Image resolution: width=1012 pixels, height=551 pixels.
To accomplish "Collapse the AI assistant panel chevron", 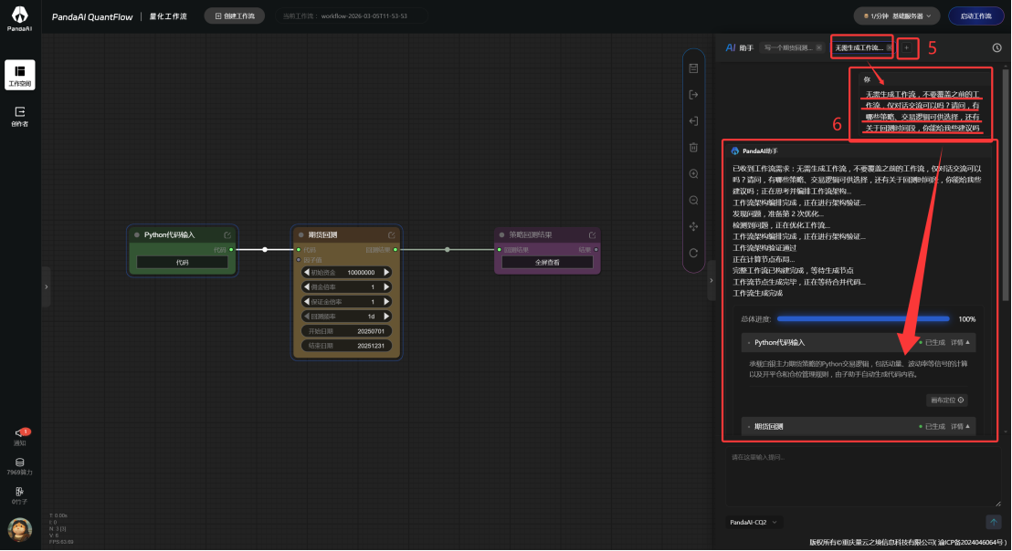I will click(712, 280).
